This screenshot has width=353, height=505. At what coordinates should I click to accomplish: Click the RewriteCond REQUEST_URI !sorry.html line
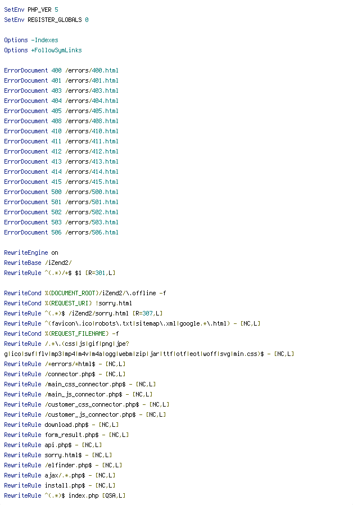pos(68,303)
